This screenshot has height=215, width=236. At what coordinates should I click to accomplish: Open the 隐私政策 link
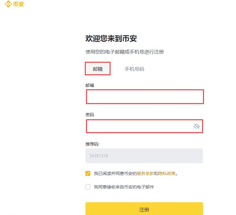[x=167, y=174]
